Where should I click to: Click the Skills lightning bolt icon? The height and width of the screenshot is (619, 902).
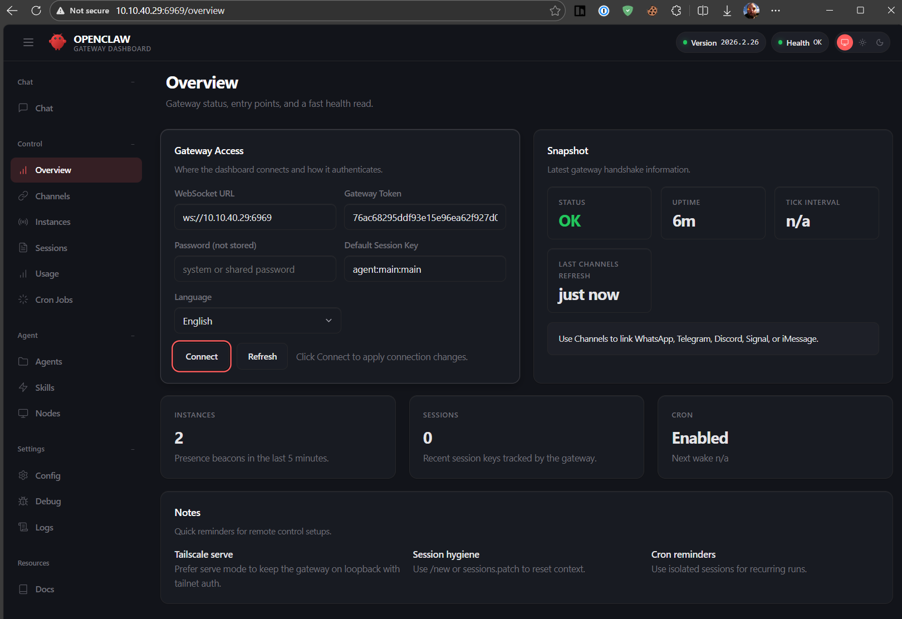pyautogui.click(x=23, y=387)
